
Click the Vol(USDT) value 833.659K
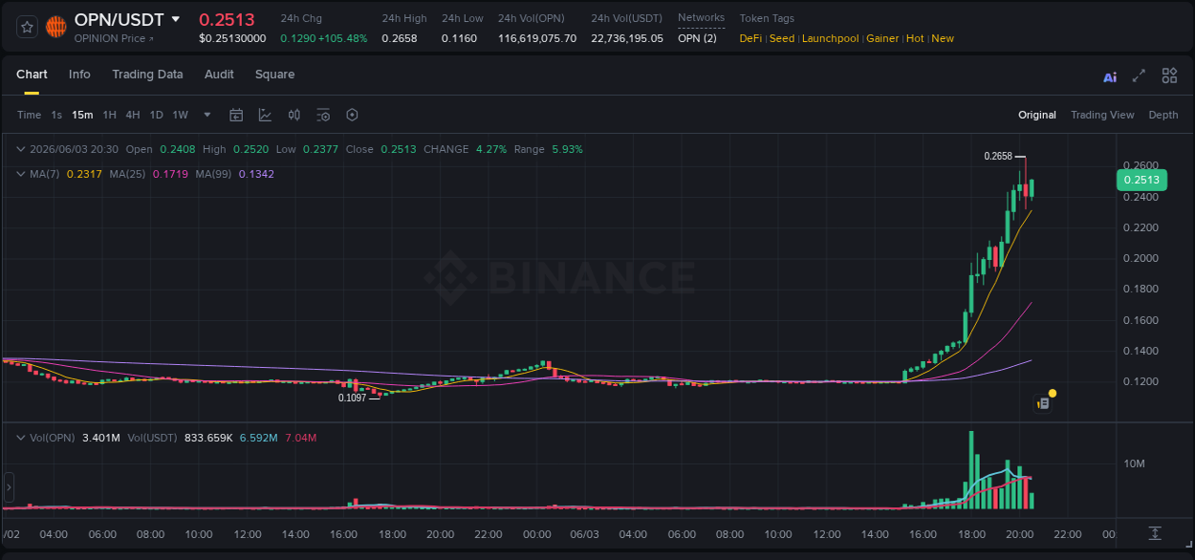click(x=206, y=438)
